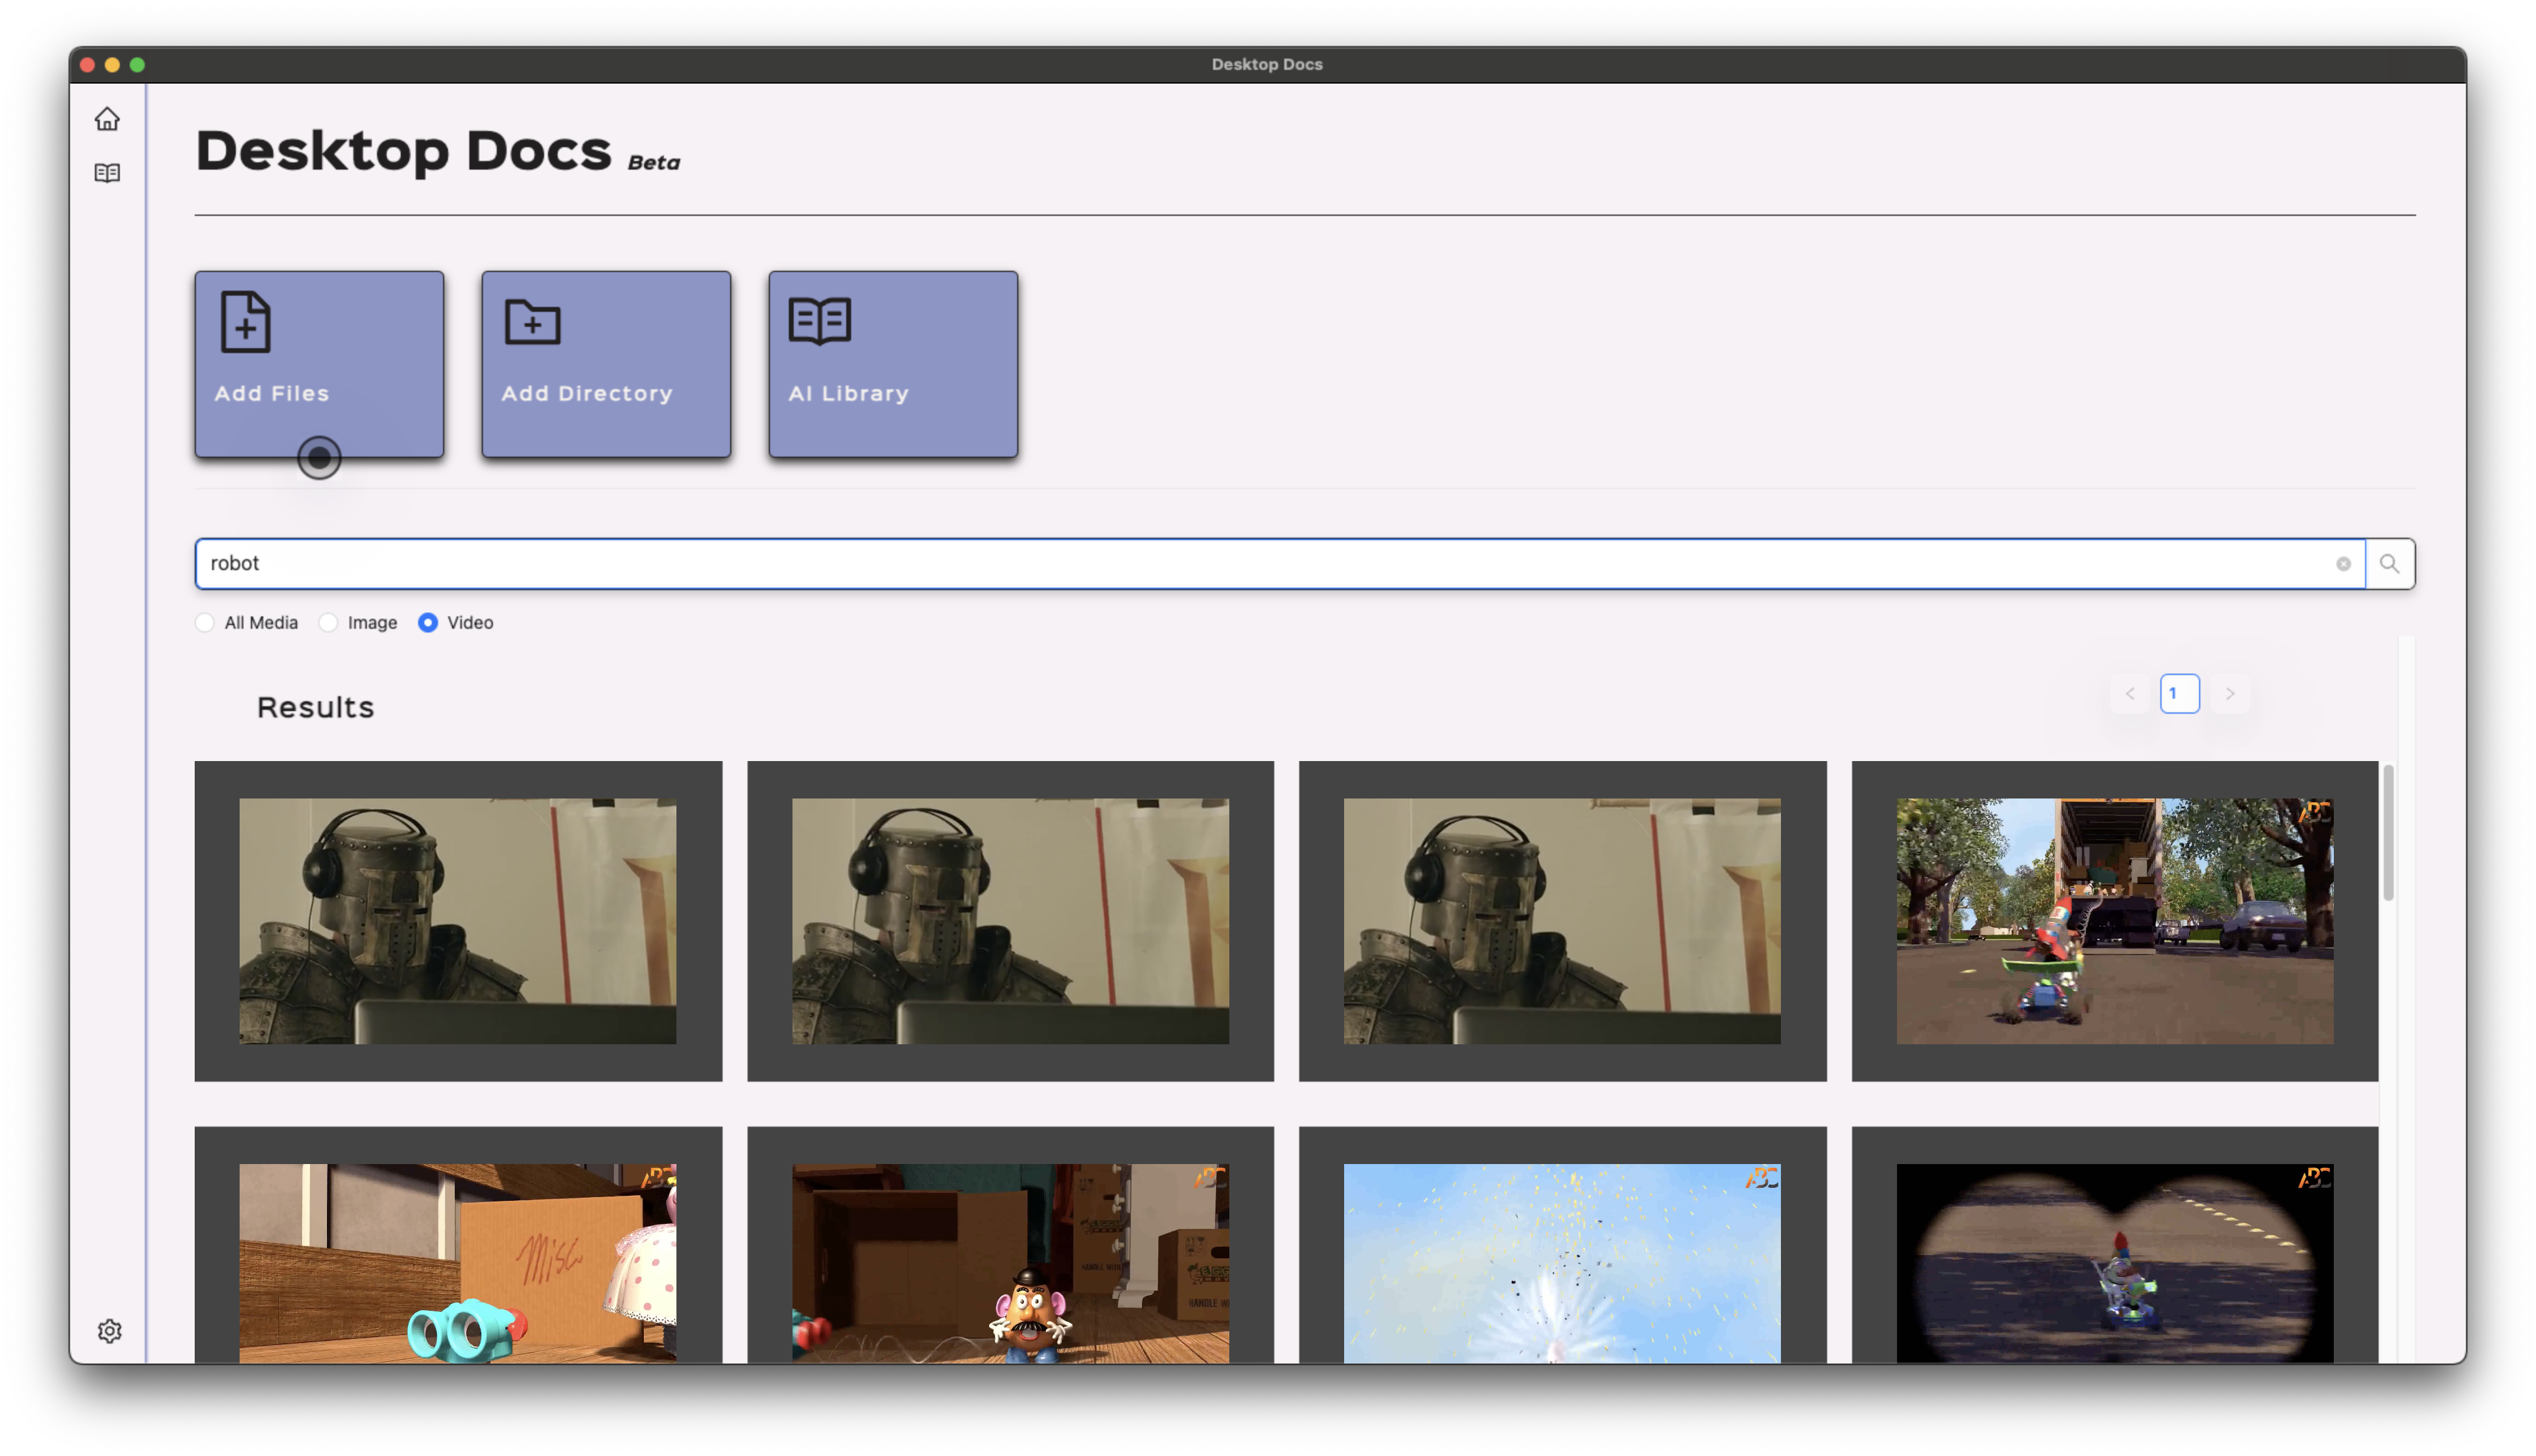Open the first knight with headphones thumbnail

[458, 921]
